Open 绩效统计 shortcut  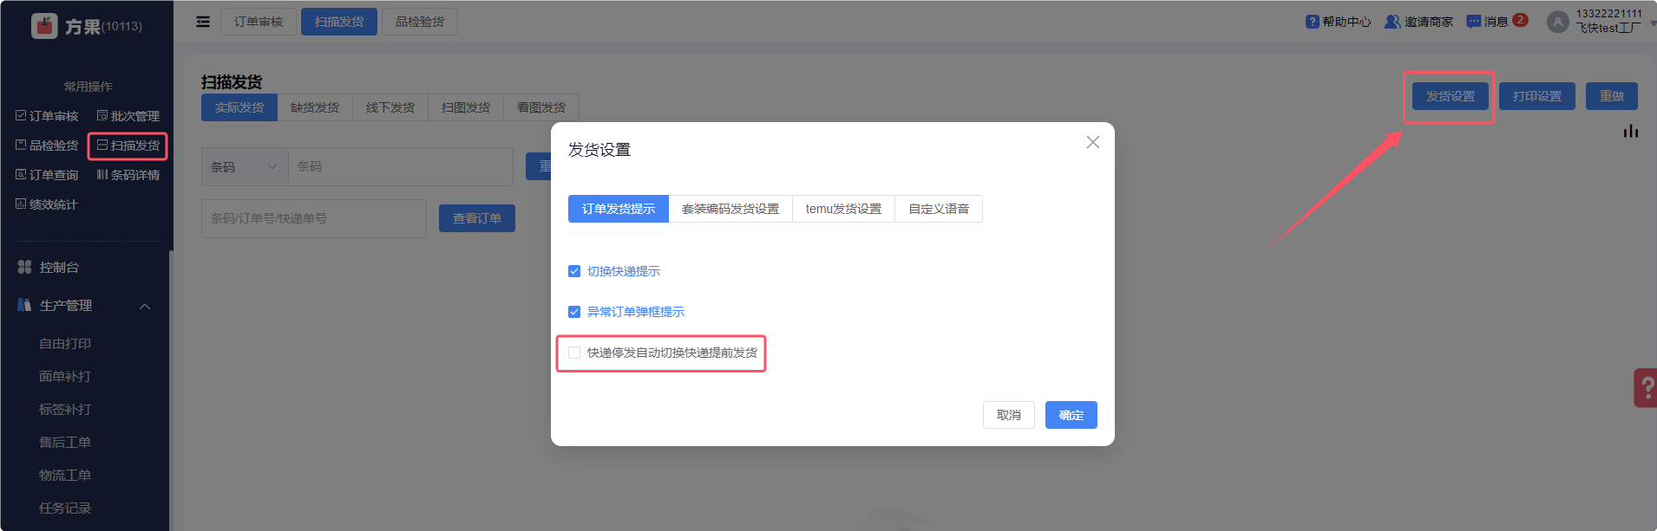(47, 204)
